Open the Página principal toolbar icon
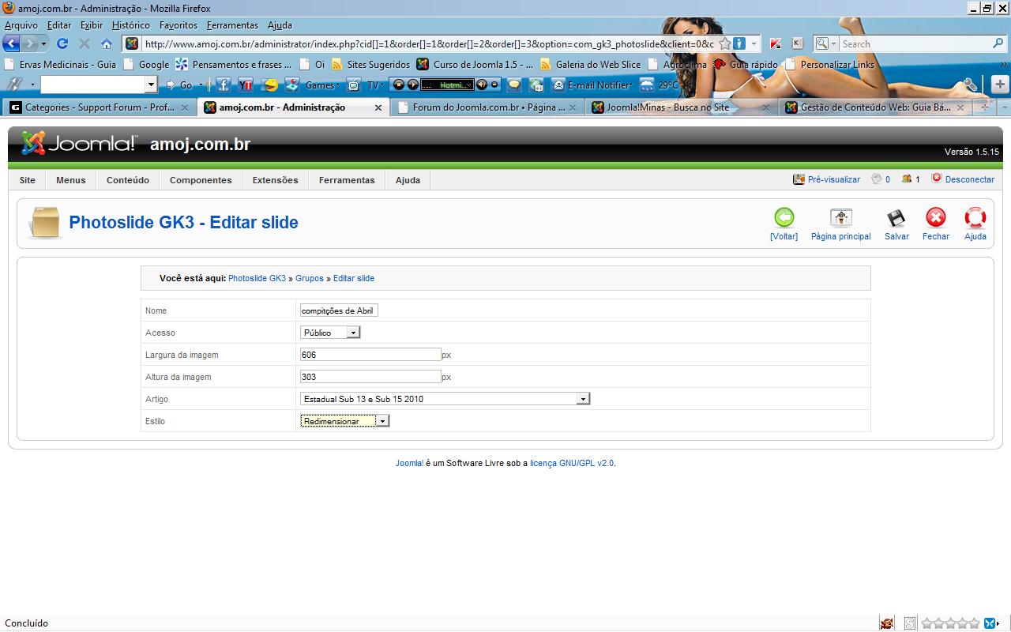The height and width of the screenshot is (632, 1011). click(840, 217)
